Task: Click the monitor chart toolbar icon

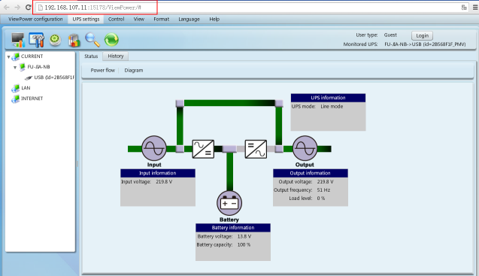Action: [x=18, y=40]
